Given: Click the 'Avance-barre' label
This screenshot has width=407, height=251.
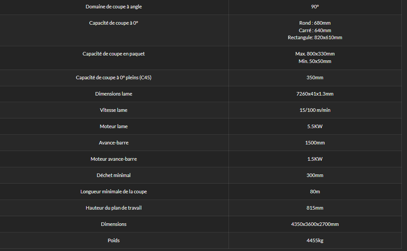Looking at the screenshot, I should (114, 143).
